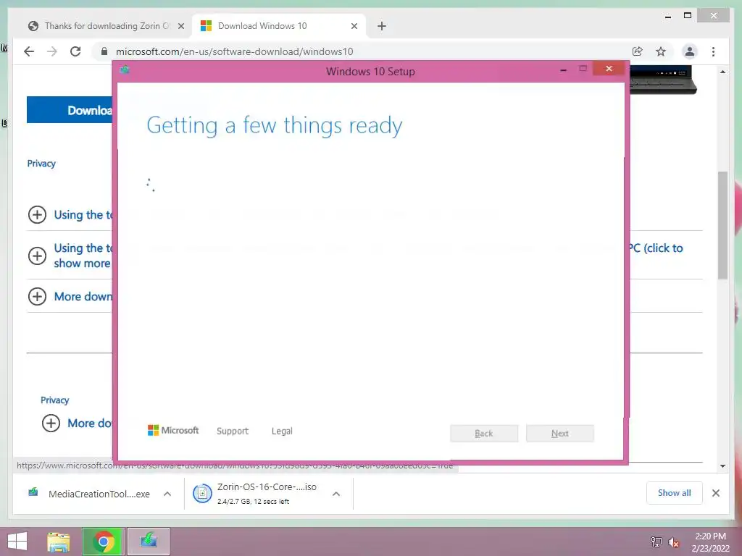Click the padlock site info icon

coord(104,51)
